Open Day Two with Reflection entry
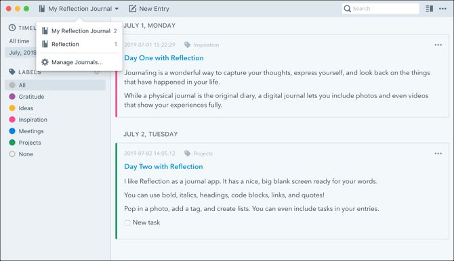Image resolution: width=454 pixels, height=261 pixels. pyautogui.click(x=163, y=166)
